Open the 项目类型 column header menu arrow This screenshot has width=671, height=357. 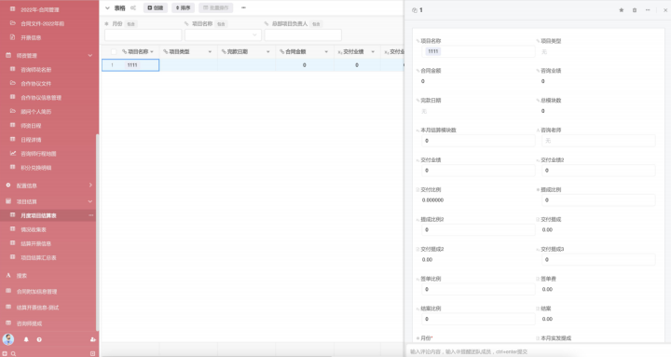[x=210, y=52]
